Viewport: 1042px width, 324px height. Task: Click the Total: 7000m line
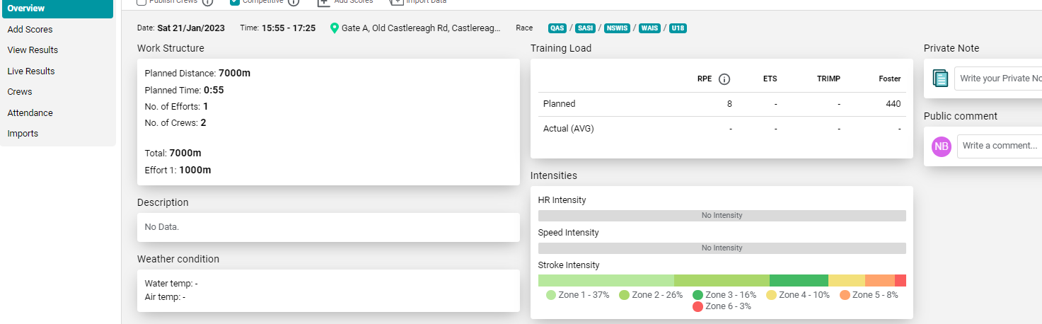pyautogui.click(x=173, y=153)
